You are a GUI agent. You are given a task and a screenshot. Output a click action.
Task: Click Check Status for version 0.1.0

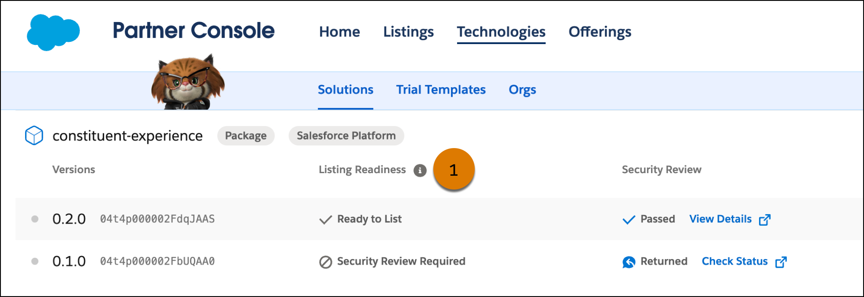tap(735, 262)
